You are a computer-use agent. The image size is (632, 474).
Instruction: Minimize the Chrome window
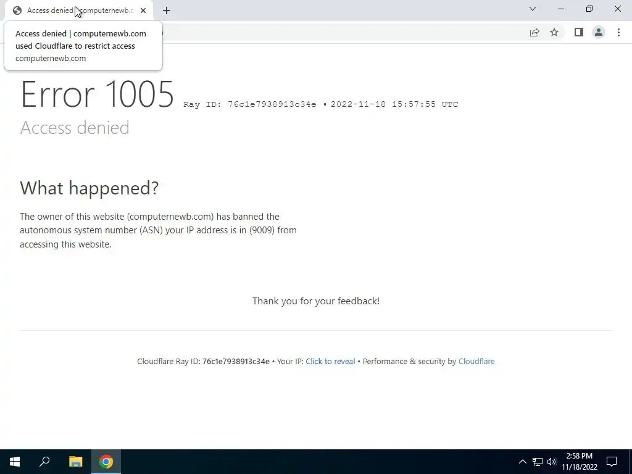tap(561, 9)
